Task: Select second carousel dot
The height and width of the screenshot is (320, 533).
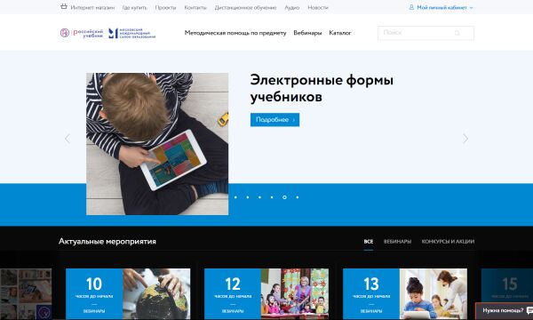Action: [x=248, y=197]
